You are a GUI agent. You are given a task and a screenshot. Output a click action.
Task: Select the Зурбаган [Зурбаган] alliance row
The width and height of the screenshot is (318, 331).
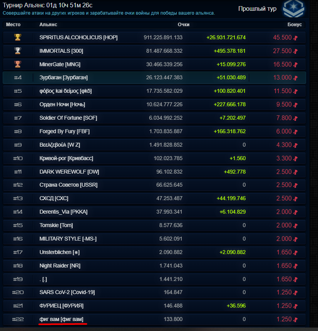pos(154,77)
